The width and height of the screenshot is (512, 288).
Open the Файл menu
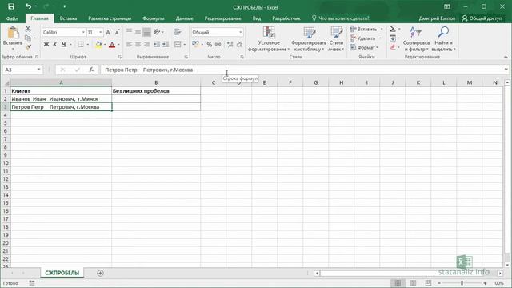[x=12, y=18]
